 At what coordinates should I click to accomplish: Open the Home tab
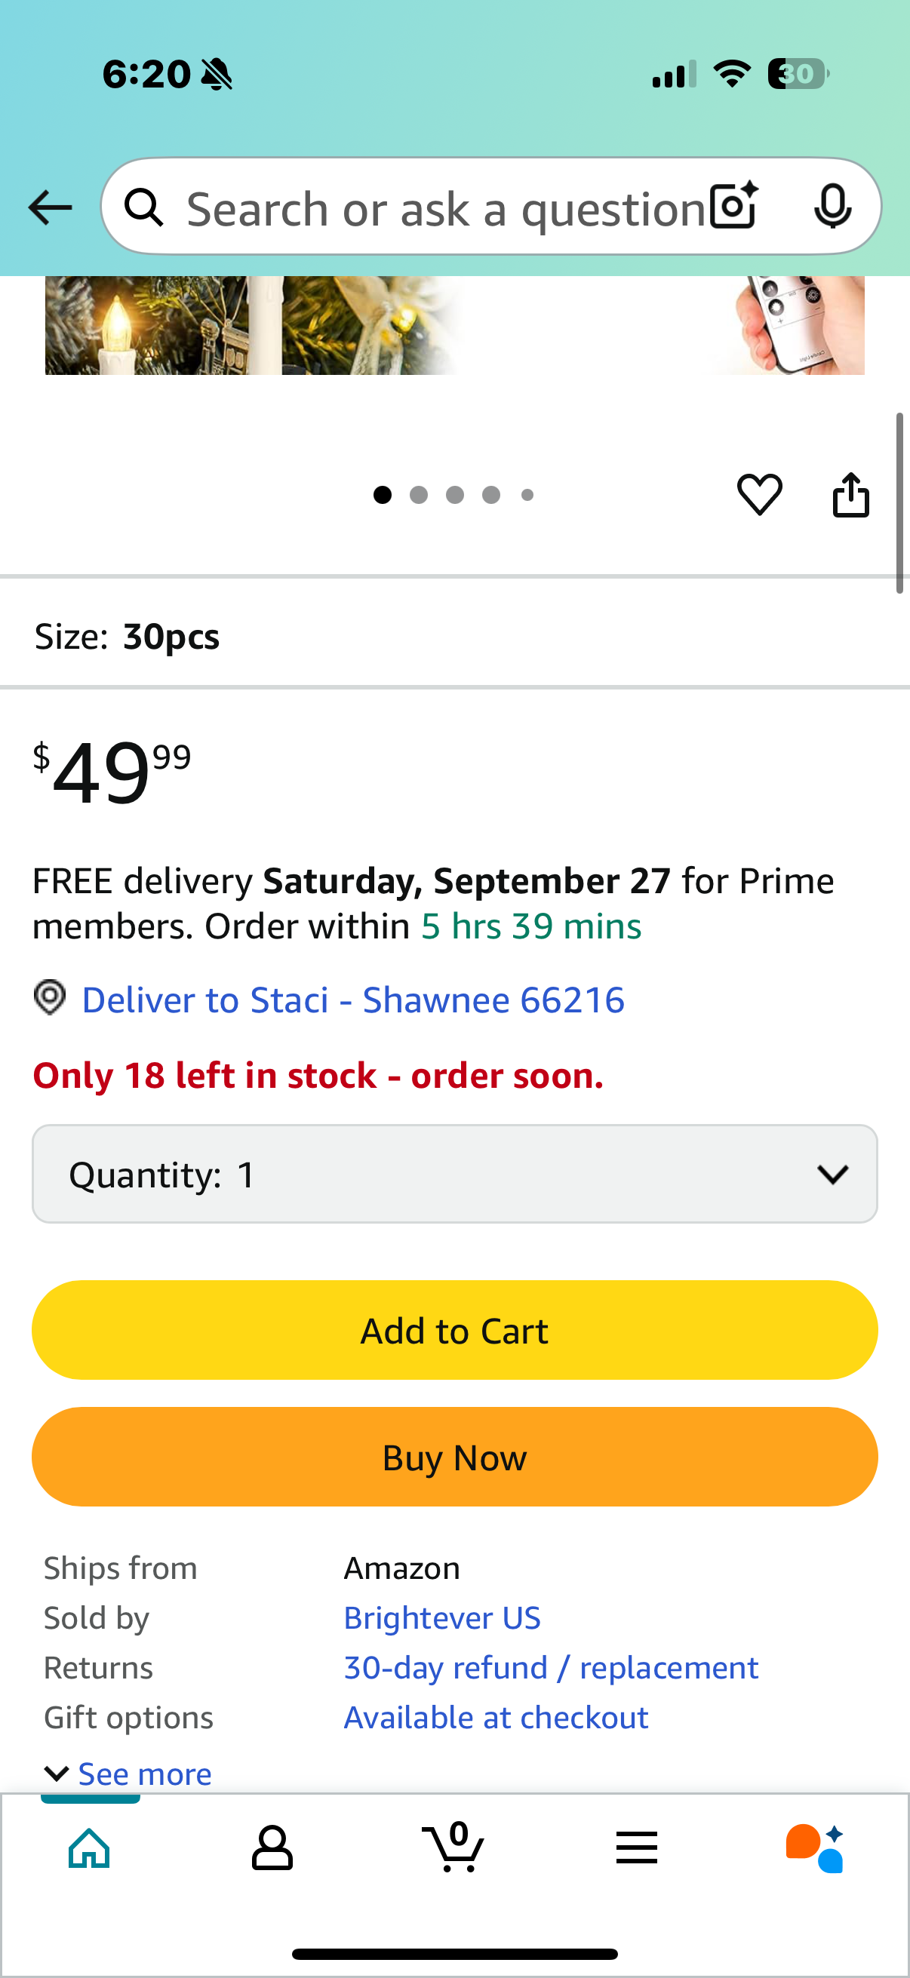[90, 1847]
